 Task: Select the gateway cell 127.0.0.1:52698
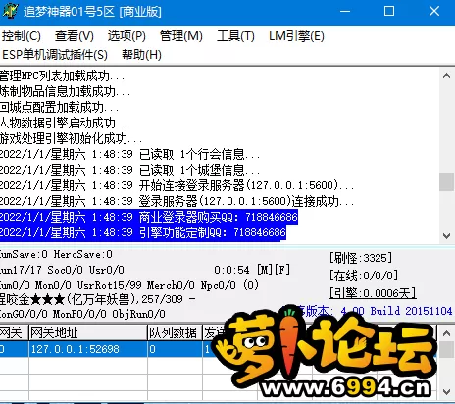point(88,349)
